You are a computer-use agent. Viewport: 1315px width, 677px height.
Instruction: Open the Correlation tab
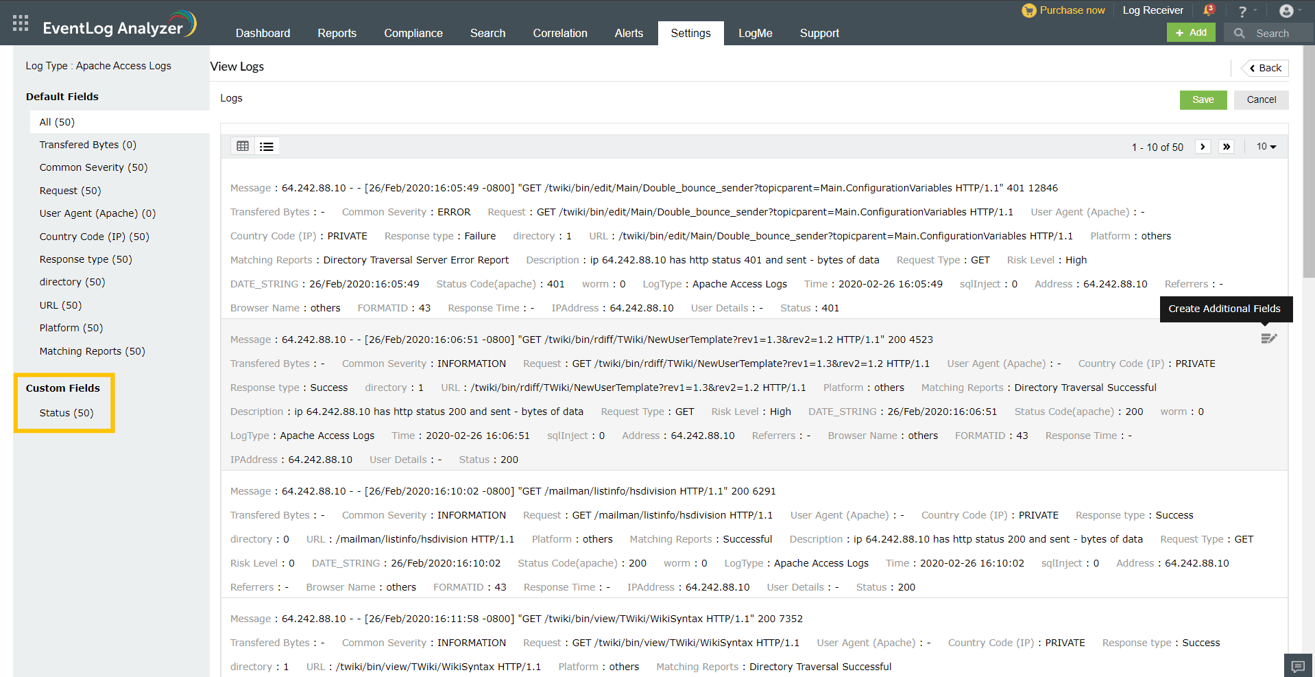point(560,33)
